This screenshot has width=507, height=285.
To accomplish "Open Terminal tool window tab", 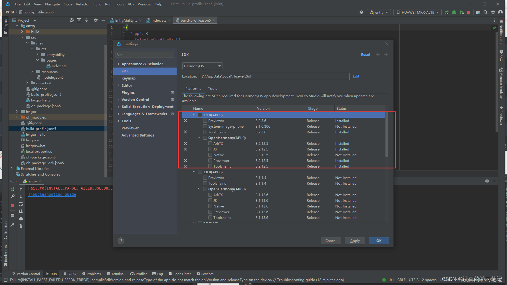I will (116, 274).
